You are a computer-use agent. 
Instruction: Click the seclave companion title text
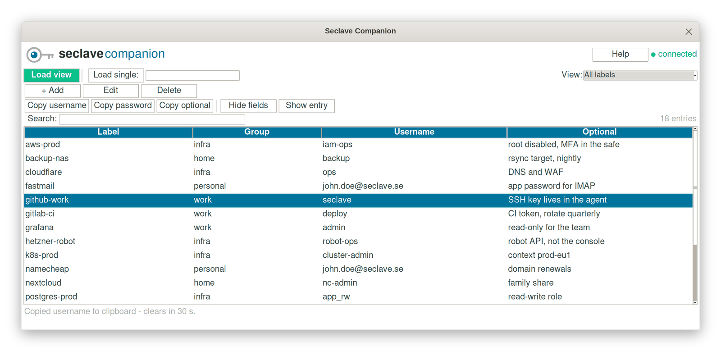tap(112, 54)
